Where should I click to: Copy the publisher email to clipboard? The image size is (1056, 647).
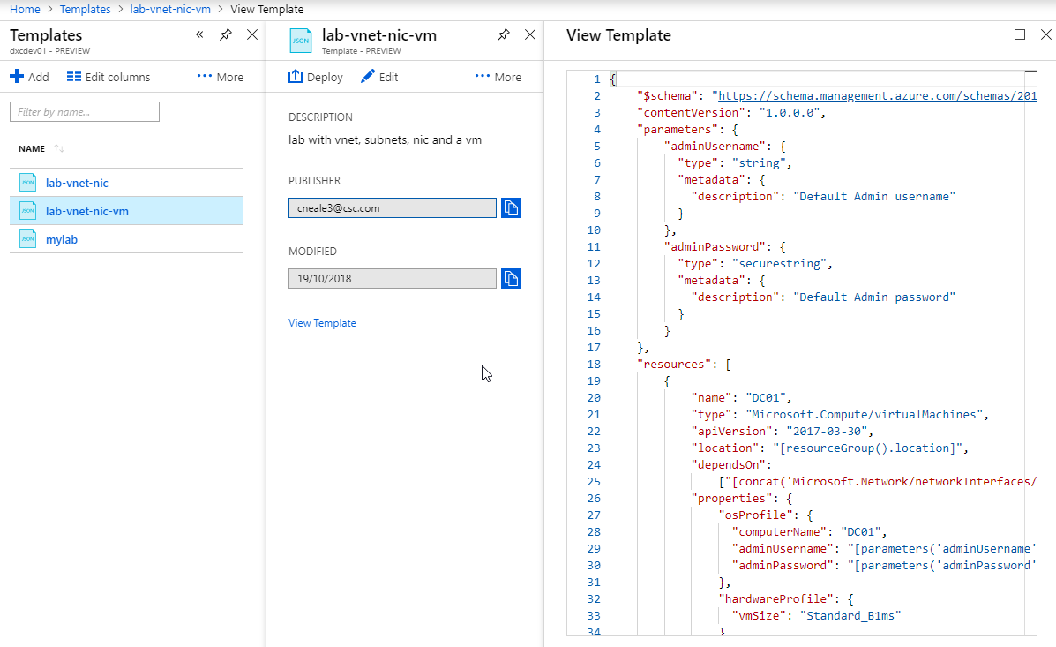511,207
